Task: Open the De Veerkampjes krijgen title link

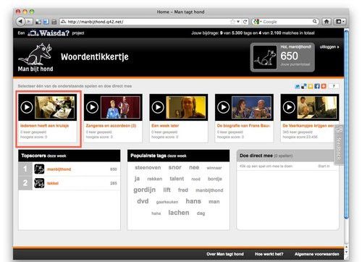Action: pos(308,126)
